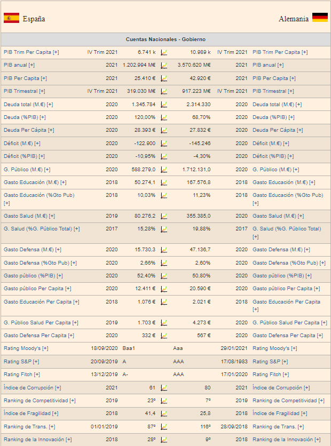Open chart icon for PIB anual row

pyautogui.click(x=164, y=65)
